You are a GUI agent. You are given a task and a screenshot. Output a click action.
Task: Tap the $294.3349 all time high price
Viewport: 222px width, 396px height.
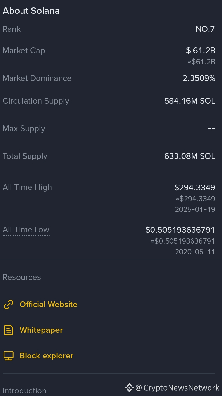point(195,187)
